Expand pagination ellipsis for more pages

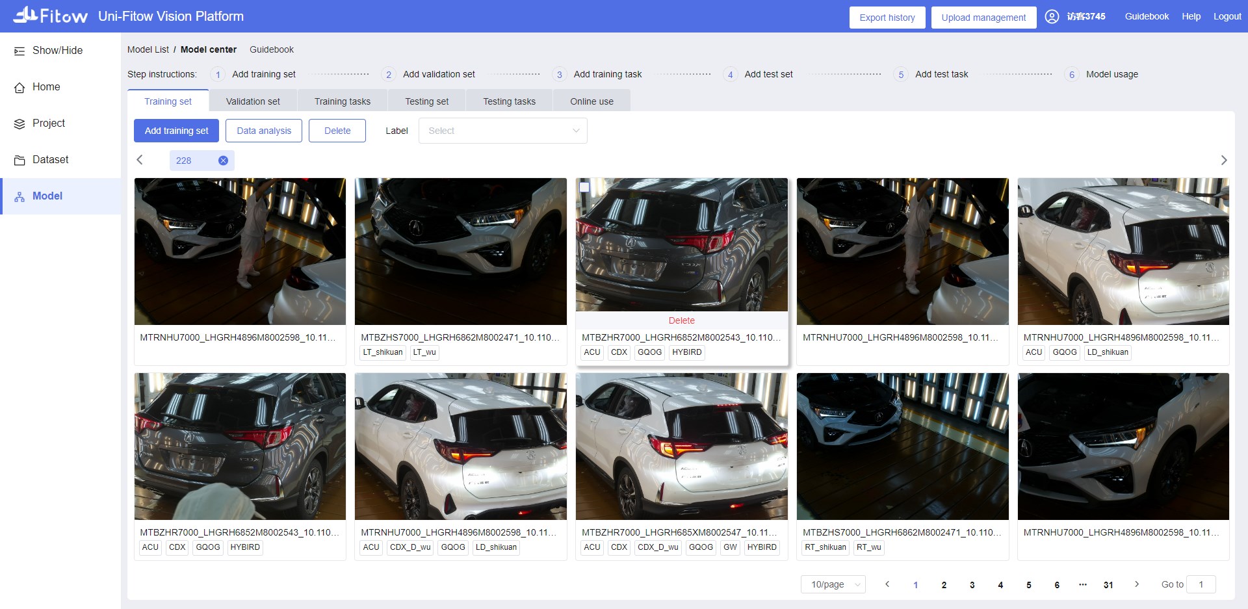click(x=1083, y=584)
